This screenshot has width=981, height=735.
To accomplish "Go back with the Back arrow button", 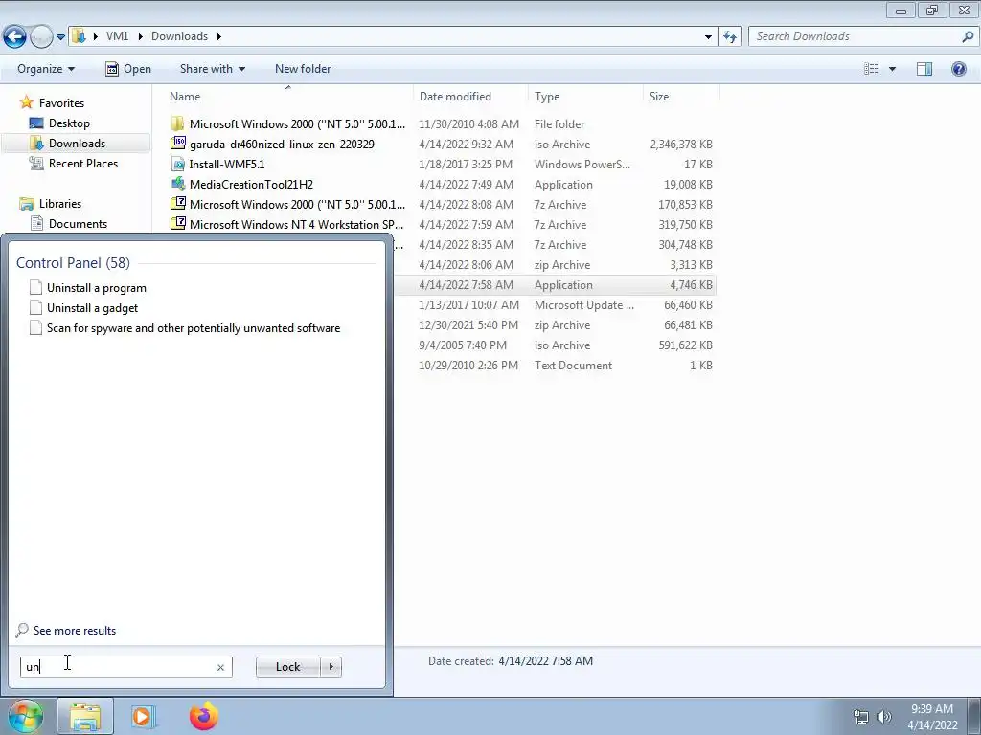I will 15,37.
